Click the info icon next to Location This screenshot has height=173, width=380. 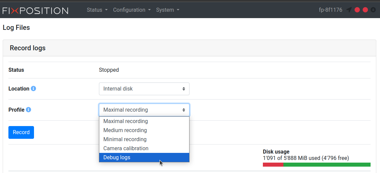point(33,89)
